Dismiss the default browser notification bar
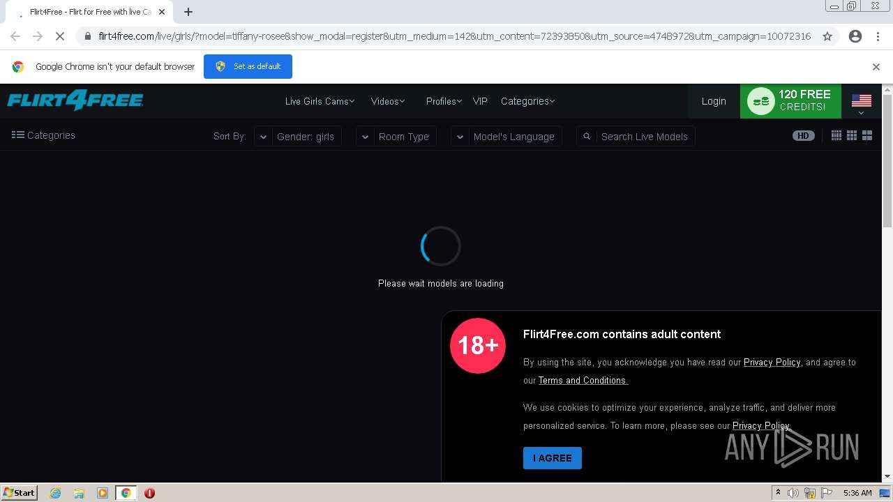893x502 pixels. pos(876,67)
